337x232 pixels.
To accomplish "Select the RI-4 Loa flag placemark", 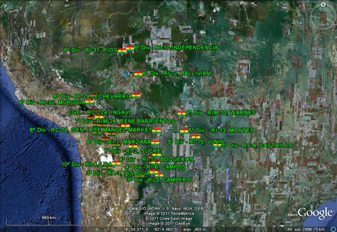I will [x=116, y=163].
